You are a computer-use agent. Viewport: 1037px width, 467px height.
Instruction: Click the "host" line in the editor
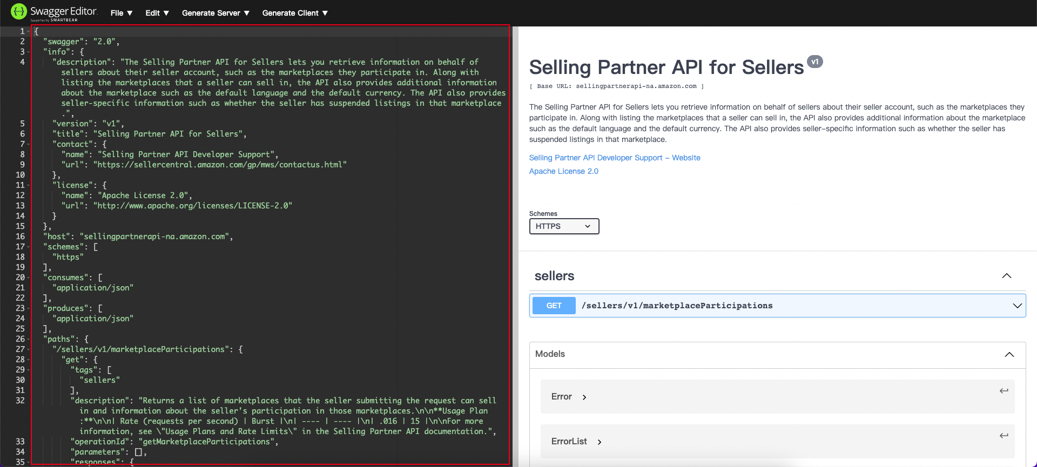coord(138,236)
